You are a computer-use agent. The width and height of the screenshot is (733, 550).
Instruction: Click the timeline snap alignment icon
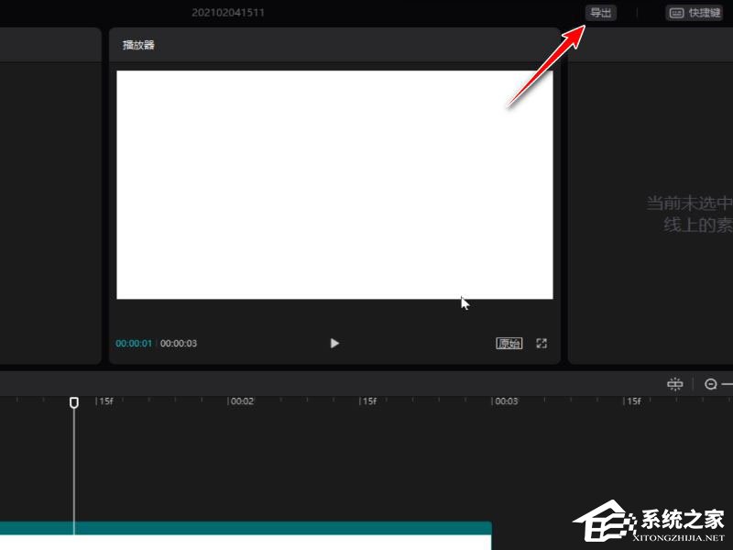[674, 384]
